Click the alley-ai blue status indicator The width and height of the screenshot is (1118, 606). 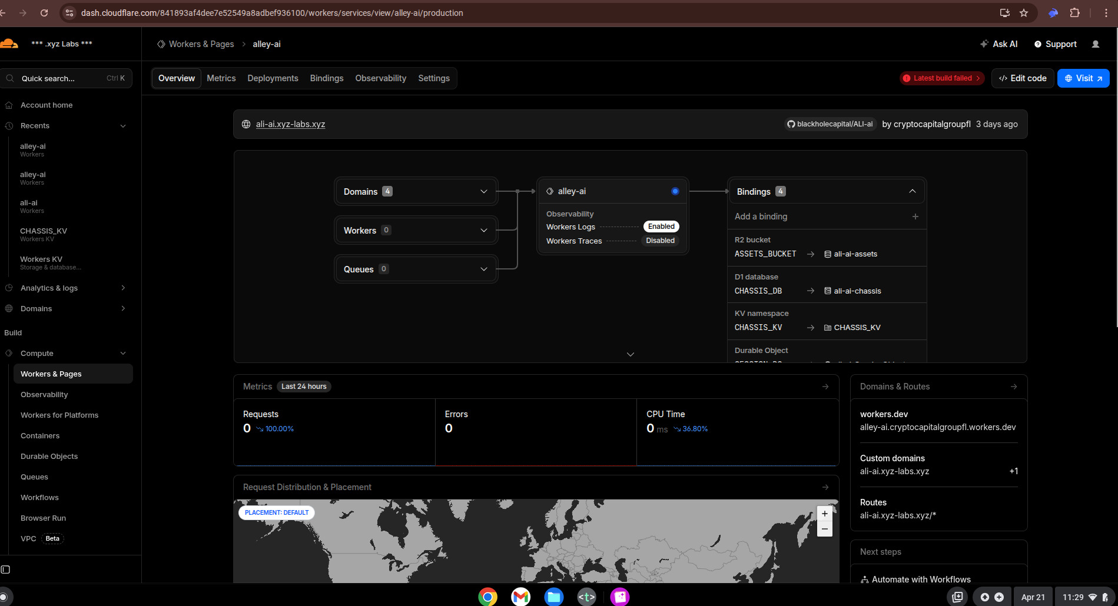click(675, 191)
